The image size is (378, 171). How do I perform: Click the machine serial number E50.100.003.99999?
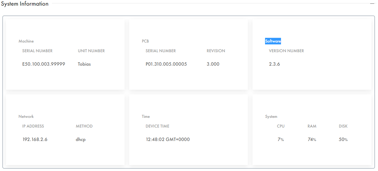[43, 64]
